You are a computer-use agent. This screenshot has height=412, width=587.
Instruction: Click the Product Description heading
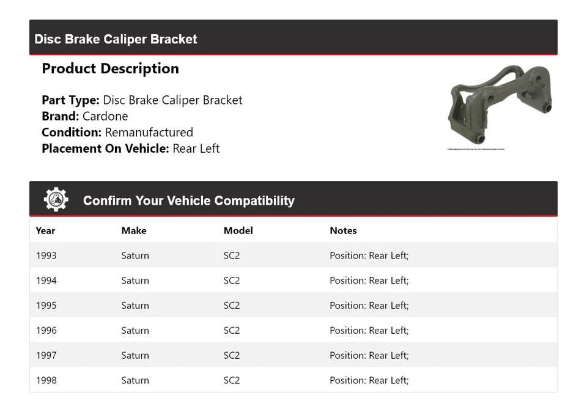110,68
